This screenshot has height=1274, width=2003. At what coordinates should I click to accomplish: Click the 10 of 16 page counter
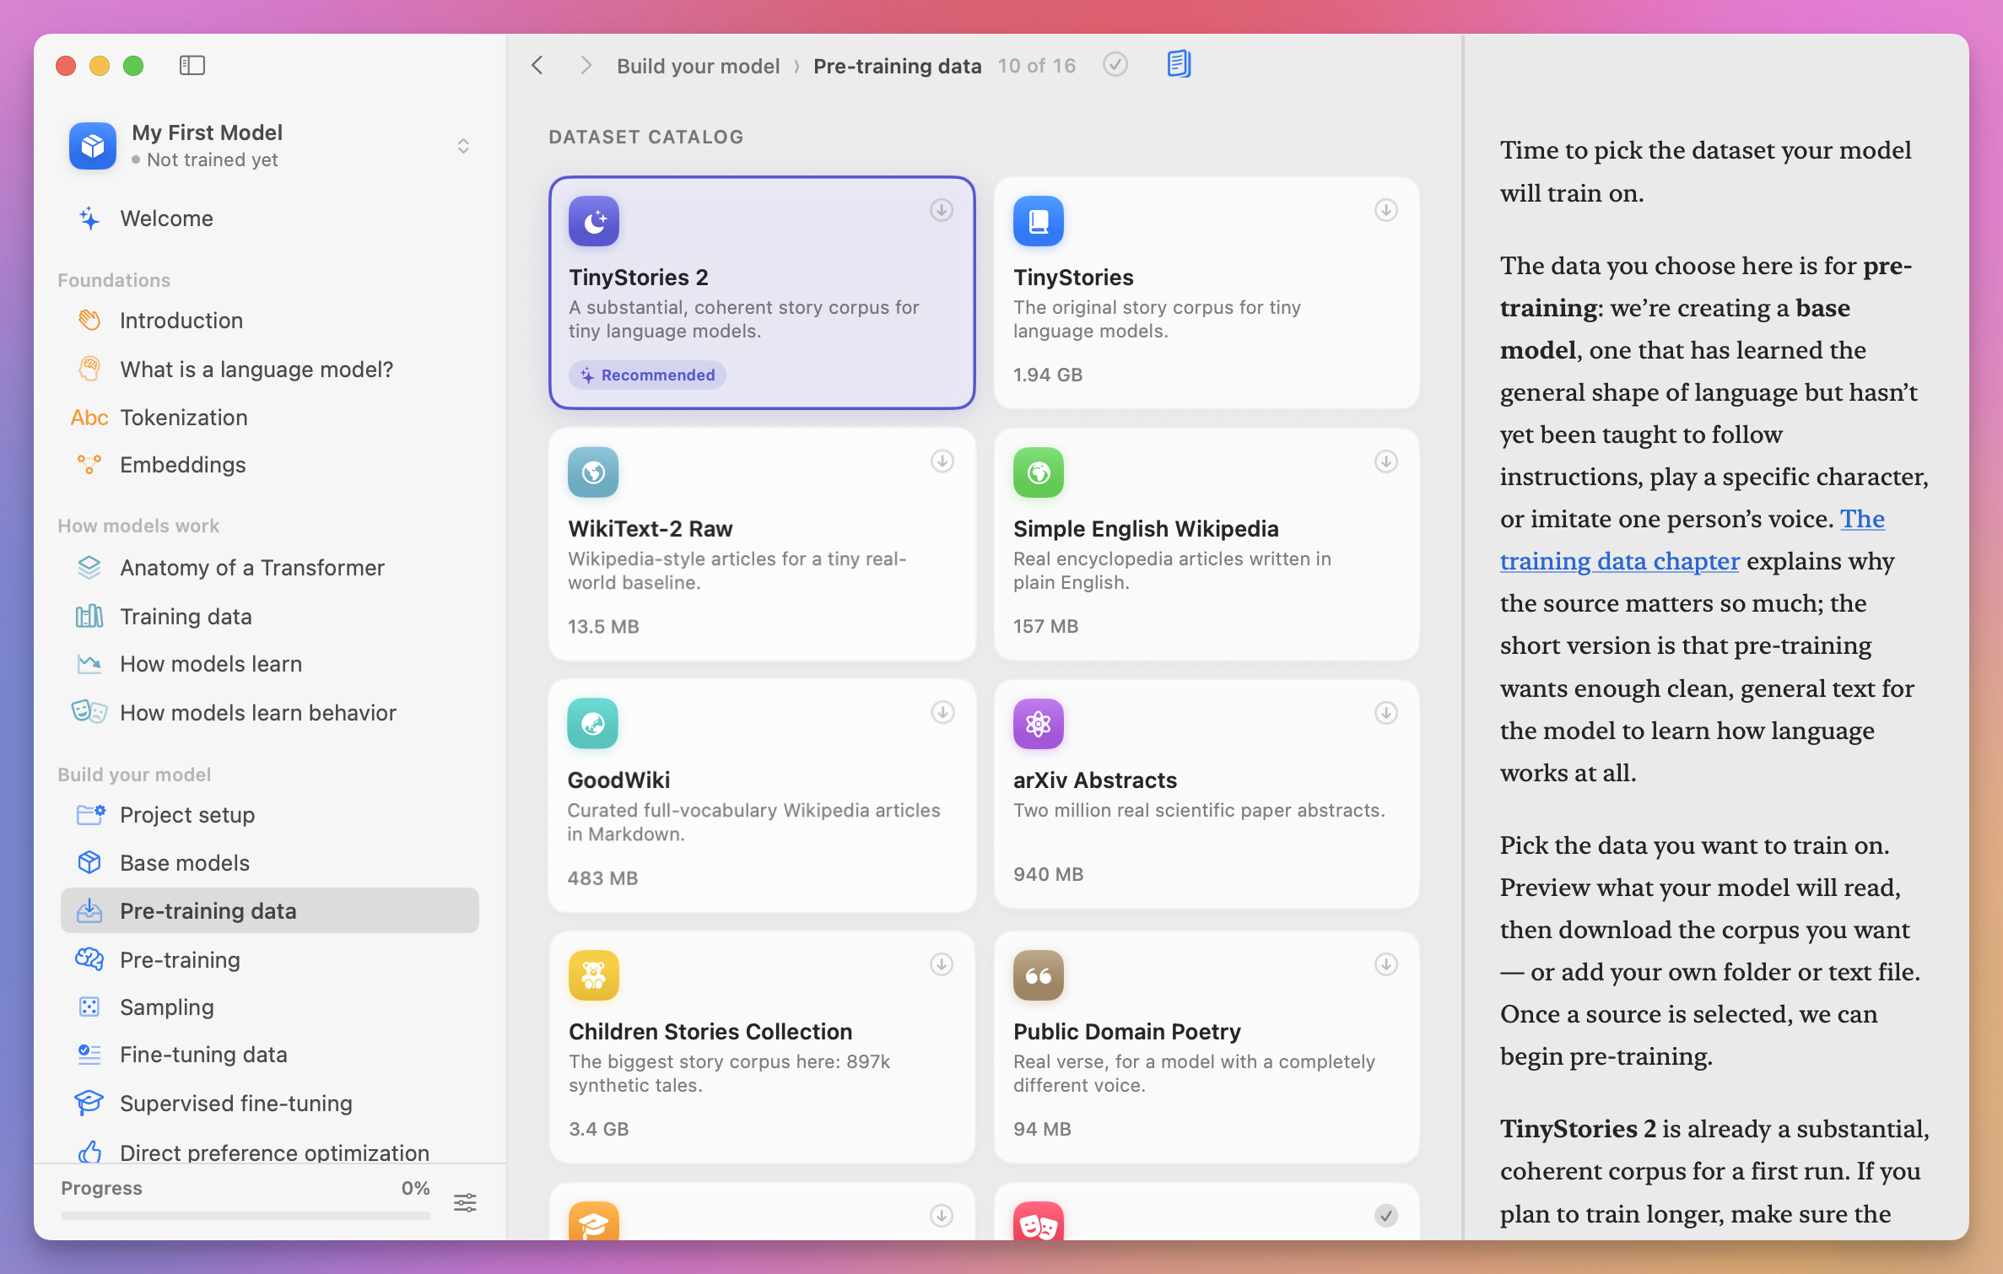[x=1037, y=66]
